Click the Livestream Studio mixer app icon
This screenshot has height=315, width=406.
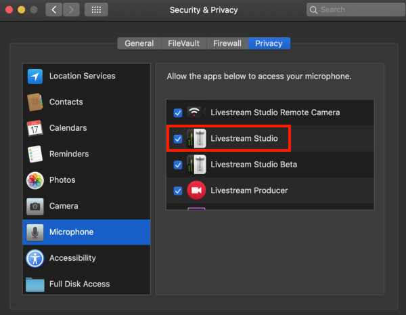point(196,138)
